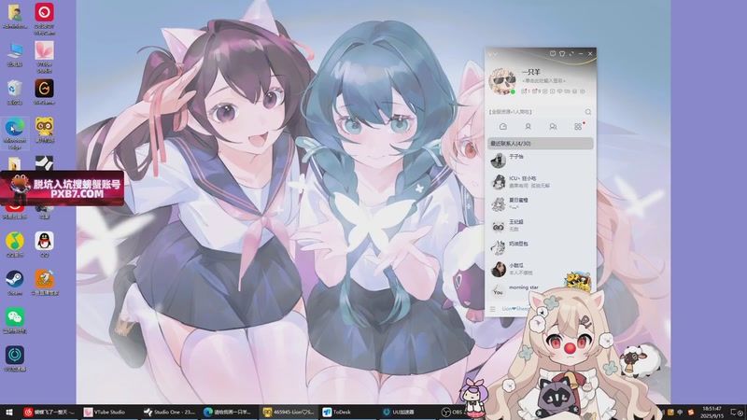Launch QQ Music from the desktop
This screenshot has width=747, height=420.
click(x=15, y=245)
